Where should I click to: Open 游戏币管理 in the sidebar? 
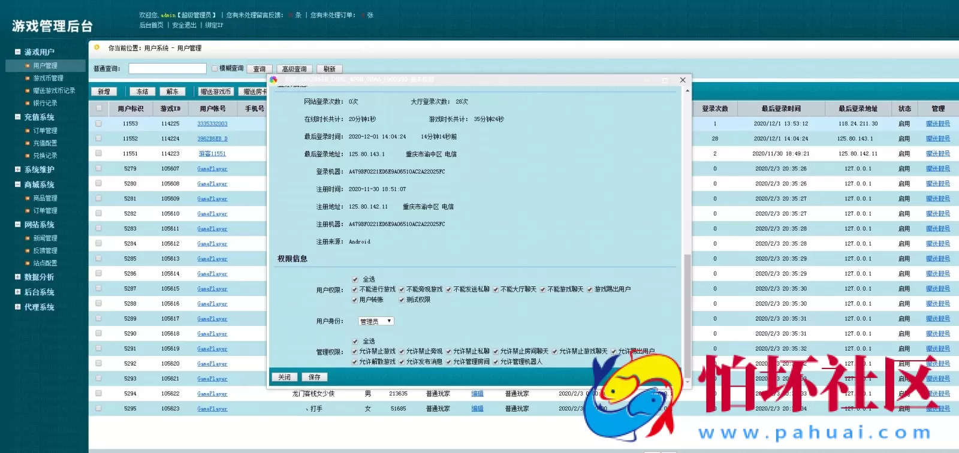(49, 78)
